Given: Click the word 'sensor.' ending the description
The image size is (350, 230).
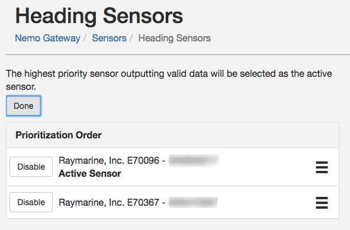Looking at the screenshot, I should pyautogui.click(x=21, y=87).
